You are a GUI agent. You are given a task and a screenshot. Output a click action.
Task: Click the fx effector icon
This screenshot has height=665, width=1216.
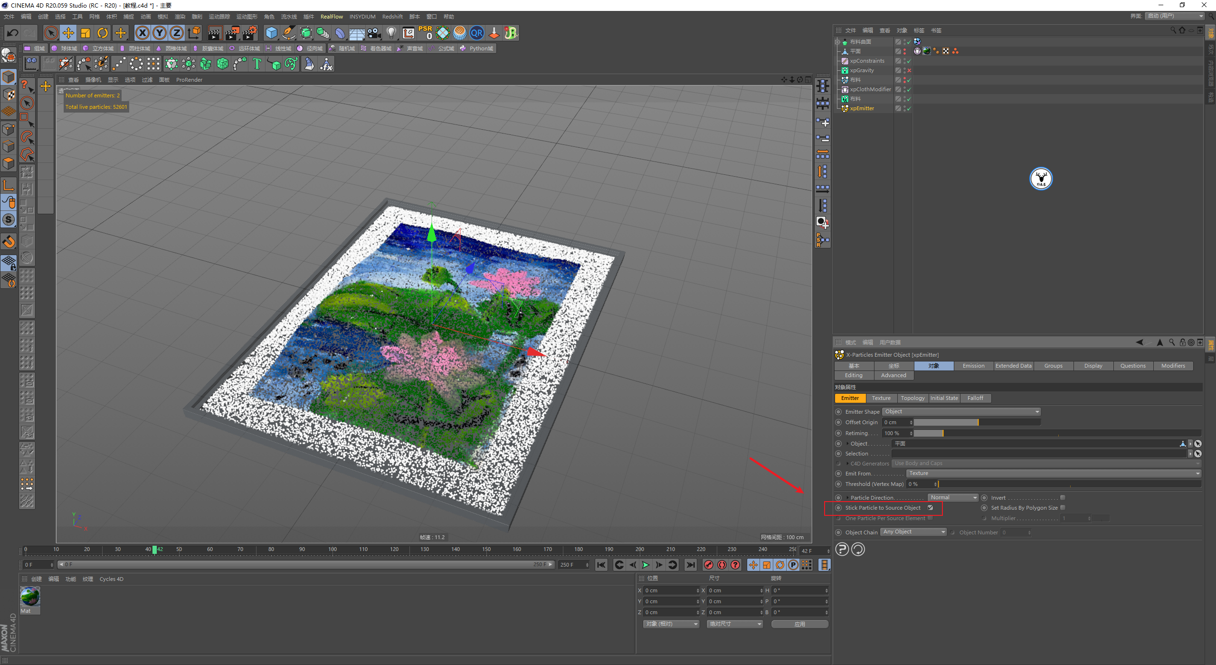click(326, 64)
